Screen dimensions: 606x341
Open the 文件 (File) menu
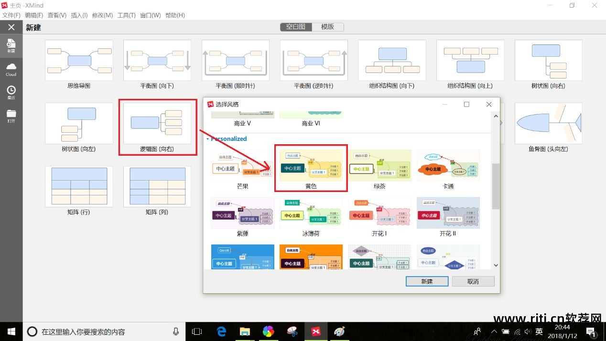click(x=11, y=15)
